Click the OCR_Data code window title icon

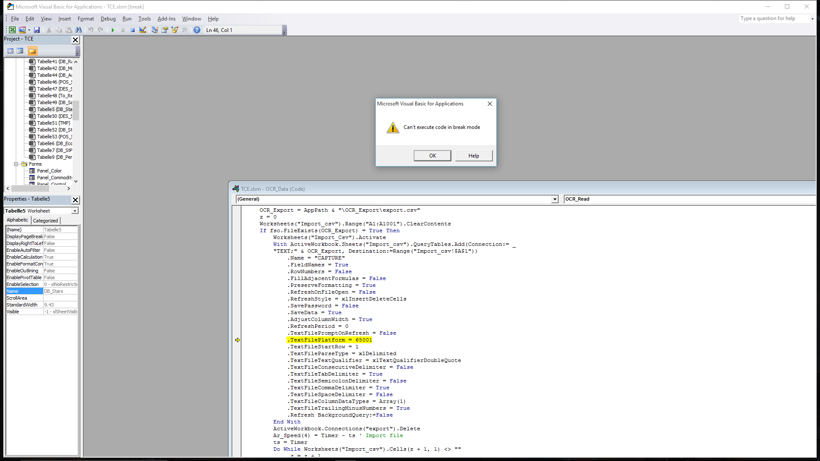(x=236, y=189)
